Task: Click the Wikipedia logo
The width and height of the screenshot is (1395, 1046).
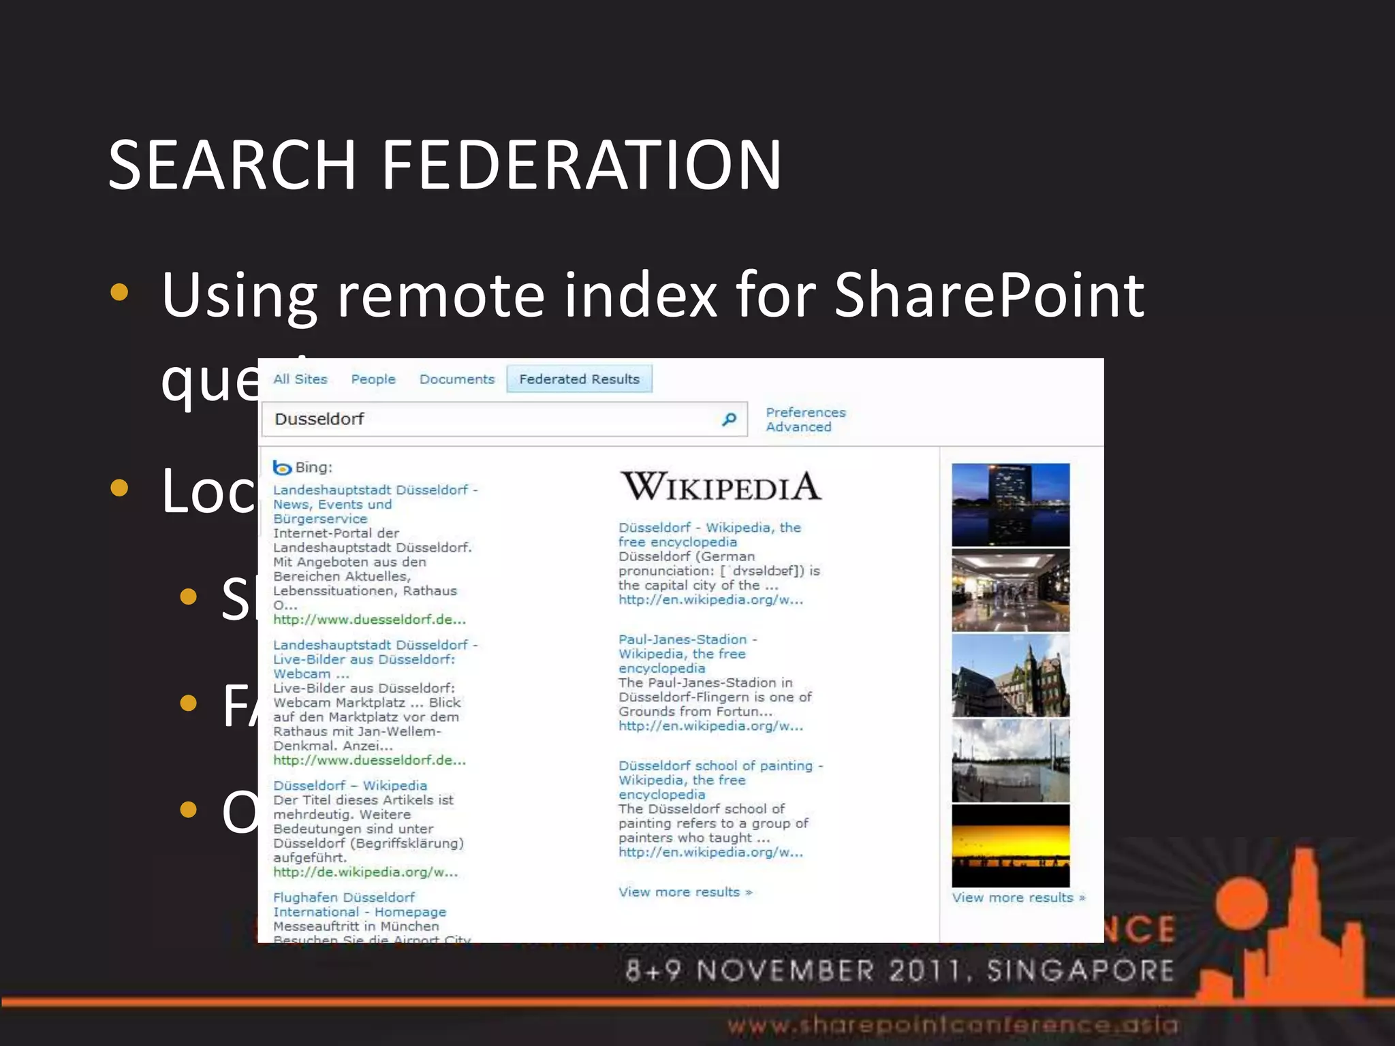Action: [x=721, y=486]
